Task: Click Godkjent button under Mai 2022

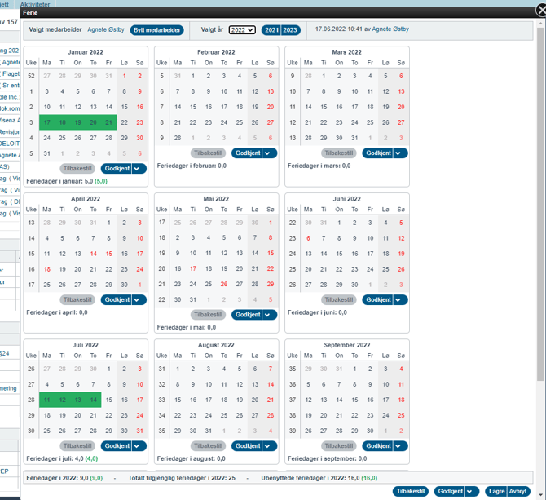Action: (244, 315)
